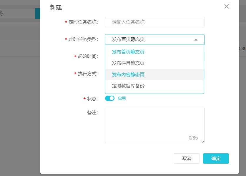Click the 执行方式 field label
The height and width of the screenshot is (176, 246).
88,74
